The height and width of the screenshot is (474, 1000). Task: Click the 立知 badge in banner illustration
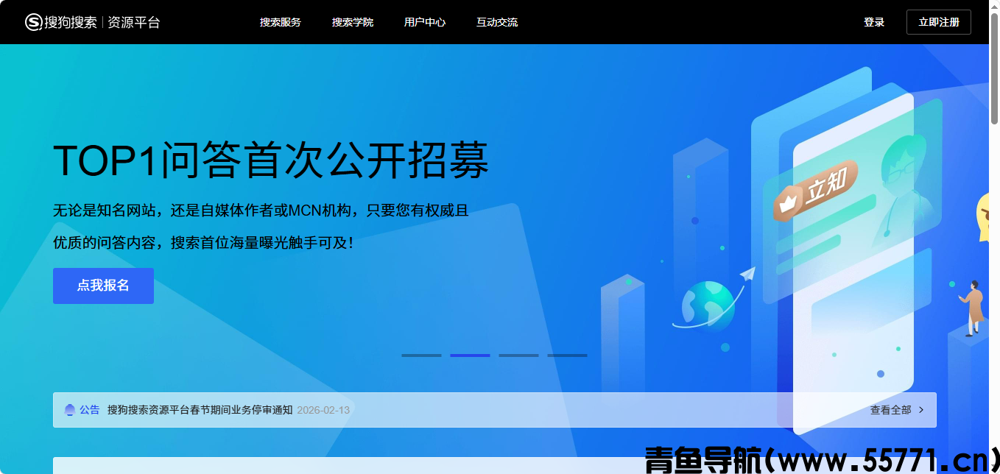coord(816,191)
